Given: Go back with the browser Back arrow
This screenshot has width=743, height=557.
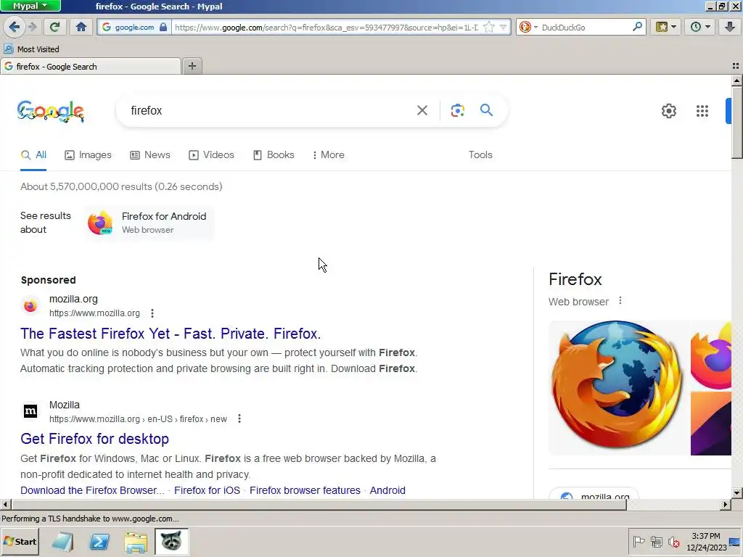Looking at the screenshot, I should 15,27.
